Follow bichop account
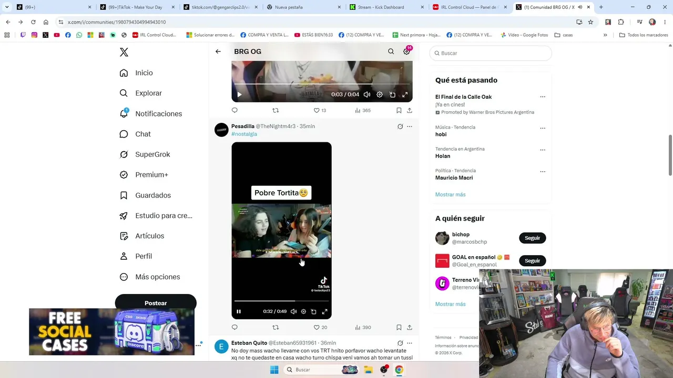The image size is (673, 378). pyautogui.click(x=532, y=238)
